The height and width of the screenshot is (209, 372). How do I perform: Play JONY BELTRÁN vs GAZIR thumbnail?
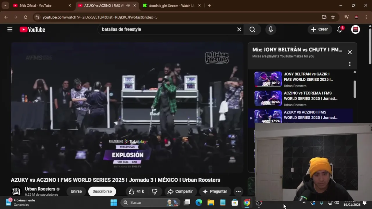[268, 79]
